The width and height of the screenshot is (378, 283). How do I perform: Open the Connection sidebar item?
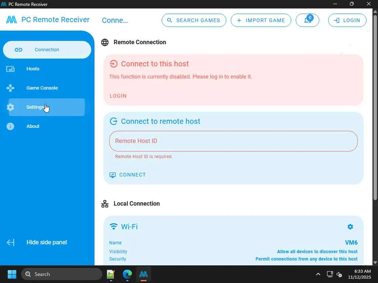pyautogui.click(x=47, y=50)
